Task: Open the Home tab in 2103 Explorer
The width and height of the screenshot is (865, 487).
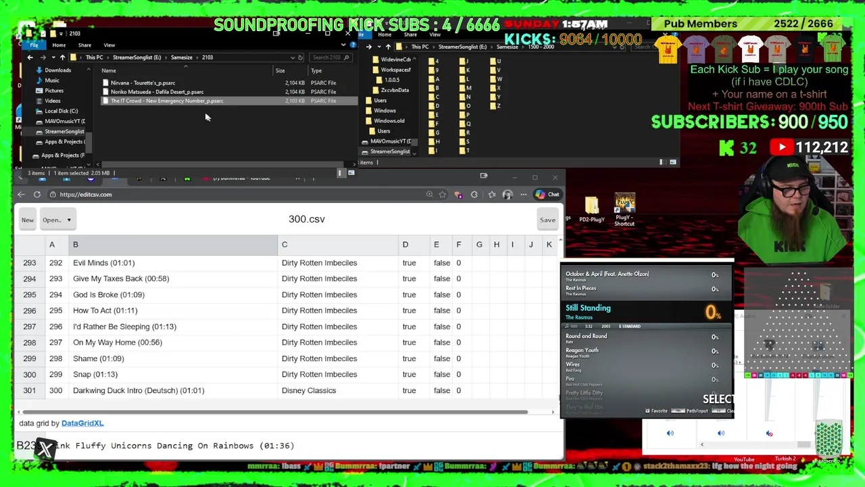Action: (x=59, y=45)
